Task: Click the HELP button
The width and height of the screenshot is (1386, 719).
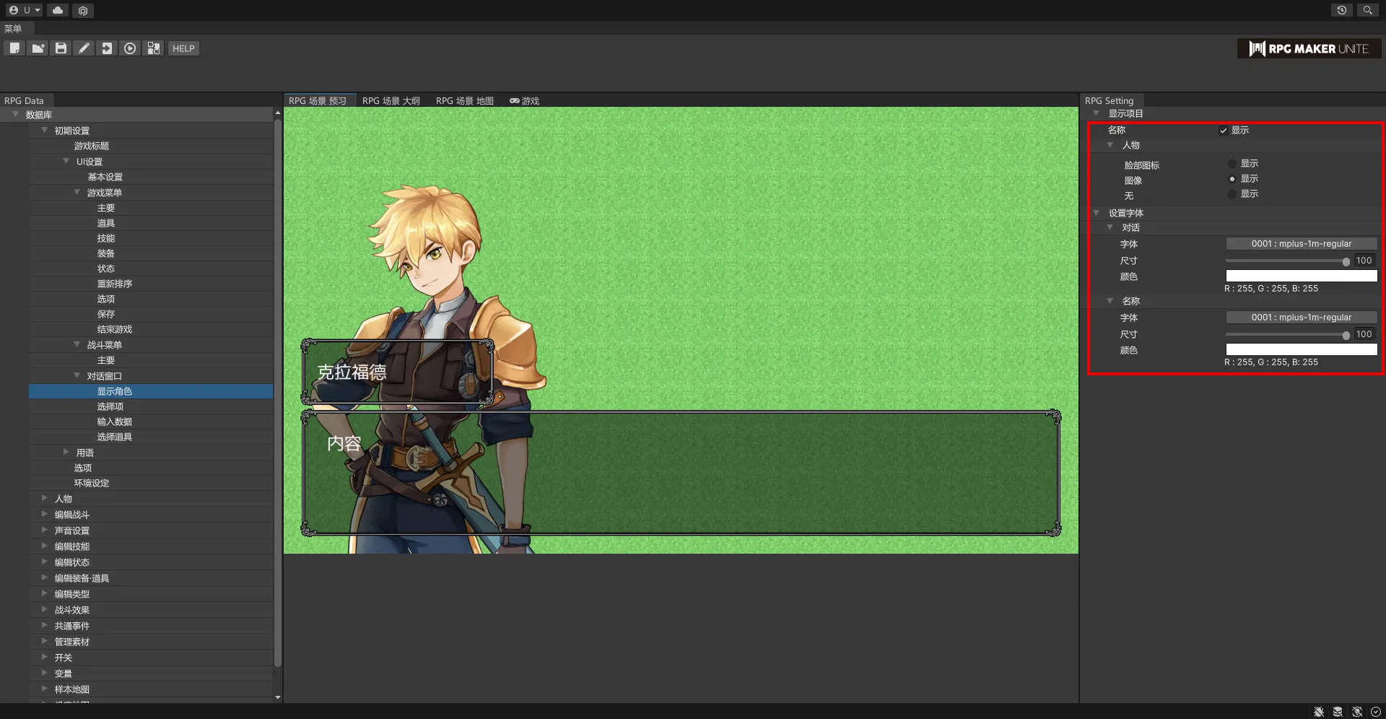Action: tap(183, 48)
